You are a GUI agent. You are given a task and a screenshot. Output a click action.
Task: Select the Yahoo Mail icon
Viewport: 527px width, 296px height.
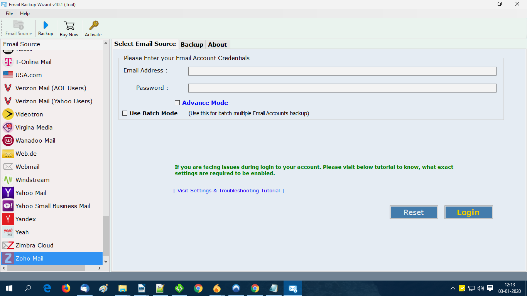pos(8,193)
